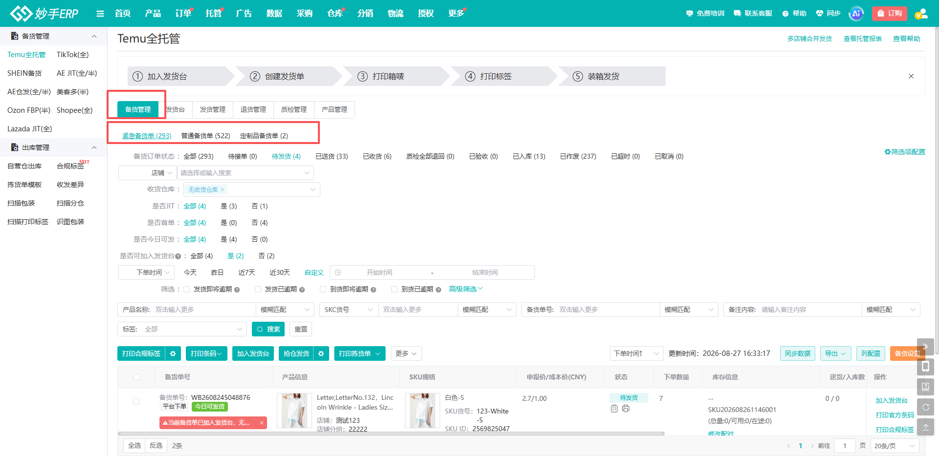
Task: Select the 普通备货单 (522) tab
Action: tap(205, 136)
